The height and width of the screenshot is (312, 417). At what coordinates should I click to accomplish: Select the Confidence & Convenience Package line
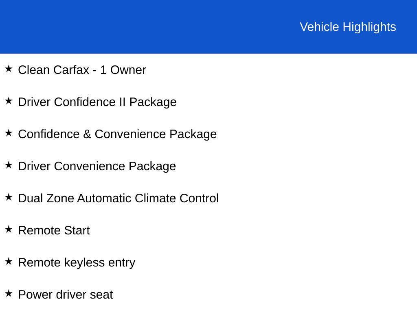pyautogui.click(x=117, y=134)
